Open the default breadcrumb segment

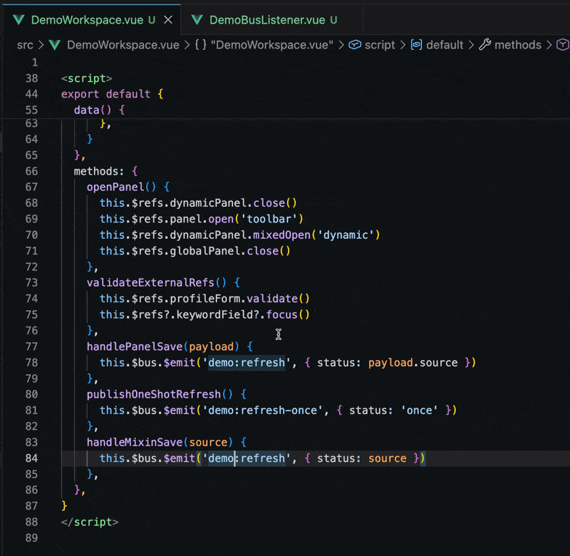tap(445, 45)
